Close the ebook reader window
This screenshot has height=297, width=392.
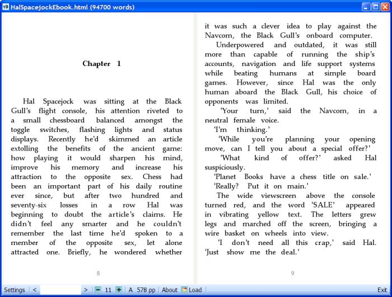coord(385,7)
